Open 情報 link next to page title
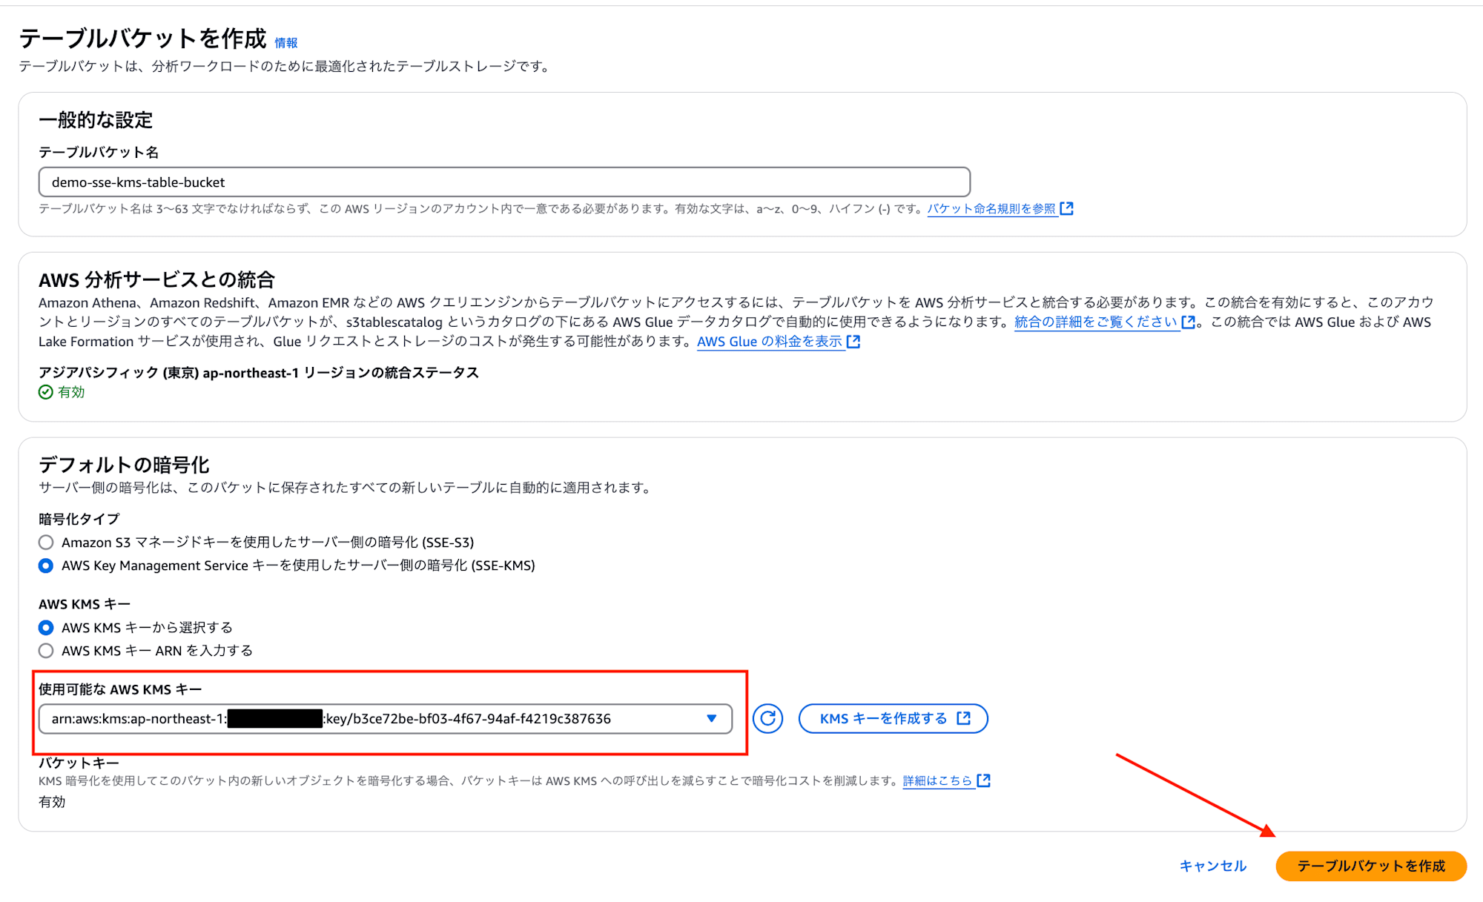The image size is (1483, 902). pyautogui.click(x=286, y=43)
